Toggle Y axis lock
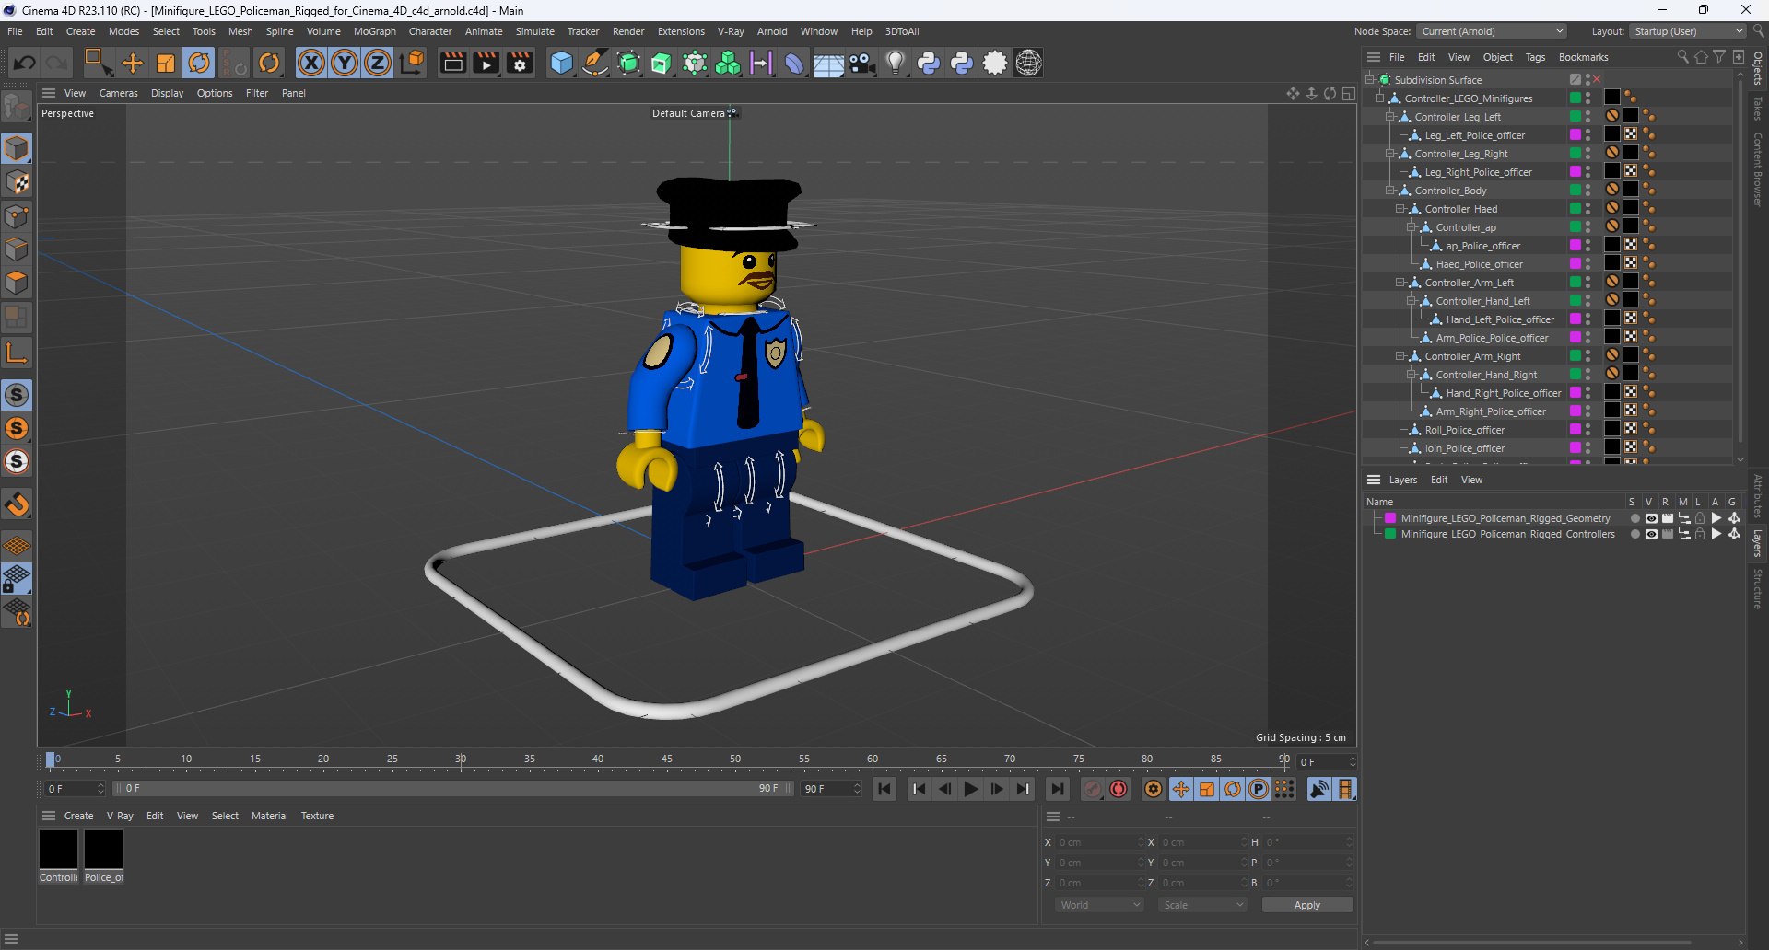 (345, 63)
